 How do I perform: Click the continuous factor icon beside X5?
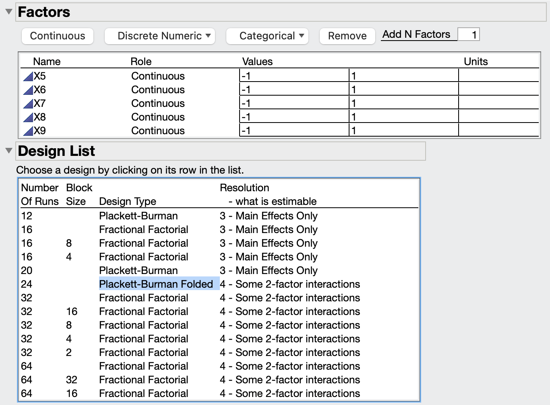click(x=28, y=76)
